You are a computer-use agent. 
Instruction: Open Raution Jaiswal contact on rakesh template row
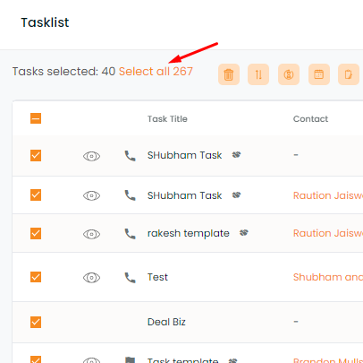point(328,233)
